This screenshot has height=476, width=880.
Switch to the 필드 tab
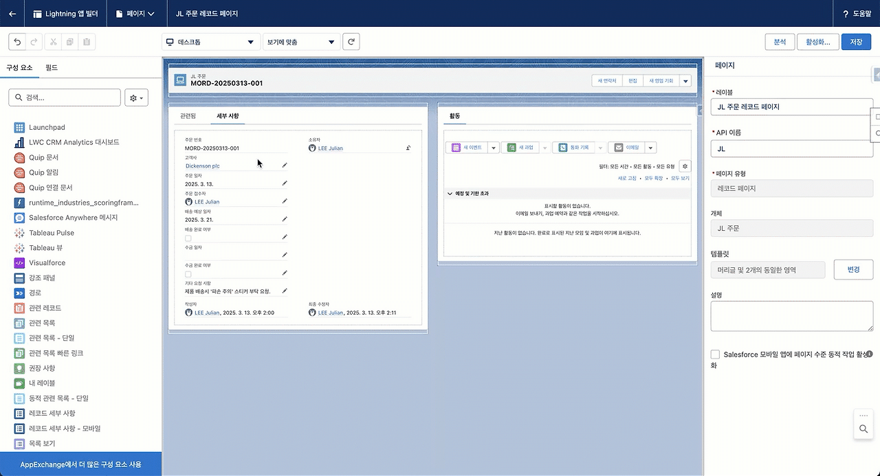(52, 67)
